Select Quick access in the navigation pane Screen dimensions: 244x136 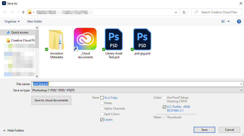17,32
